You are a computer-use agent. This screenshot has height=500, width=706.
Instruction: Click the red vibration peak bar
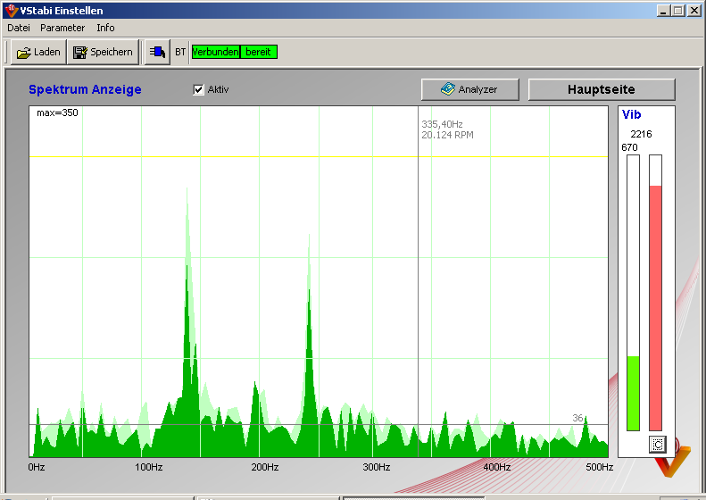pyautogui.click(x=655, y=308)
